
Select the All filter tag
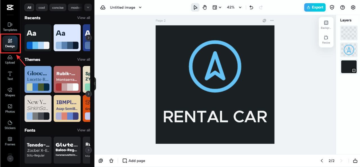click(x=29, y=8)
